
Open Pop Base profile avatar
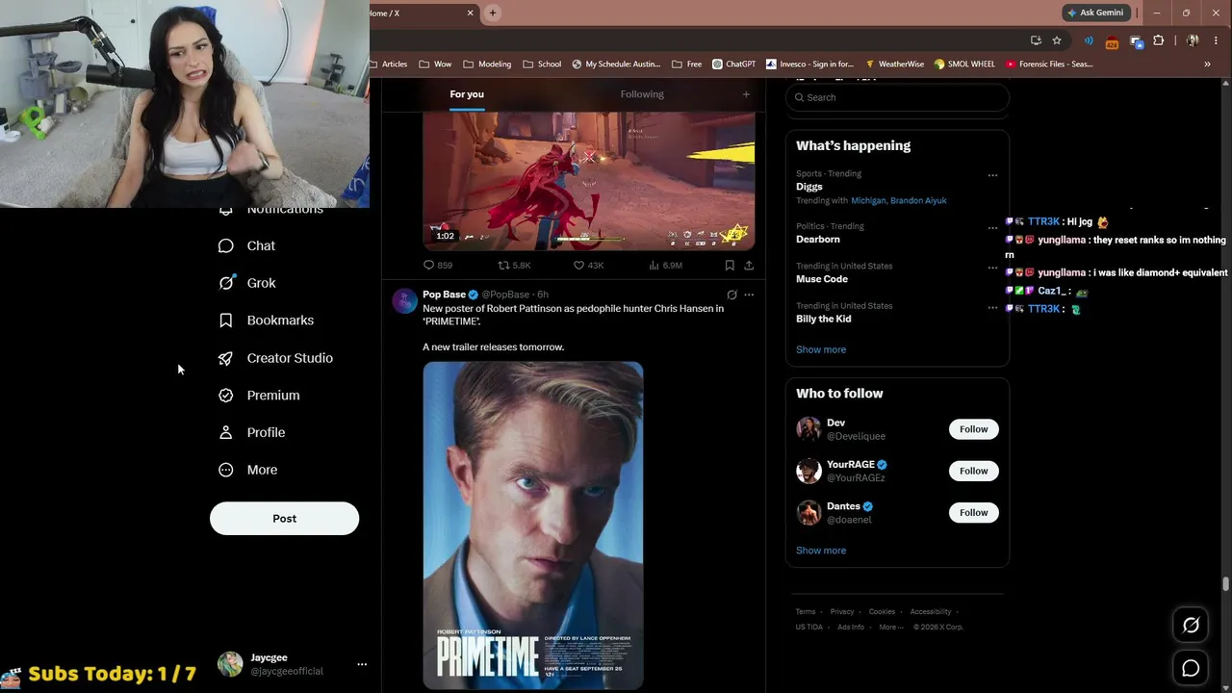[x=404, y=300]
